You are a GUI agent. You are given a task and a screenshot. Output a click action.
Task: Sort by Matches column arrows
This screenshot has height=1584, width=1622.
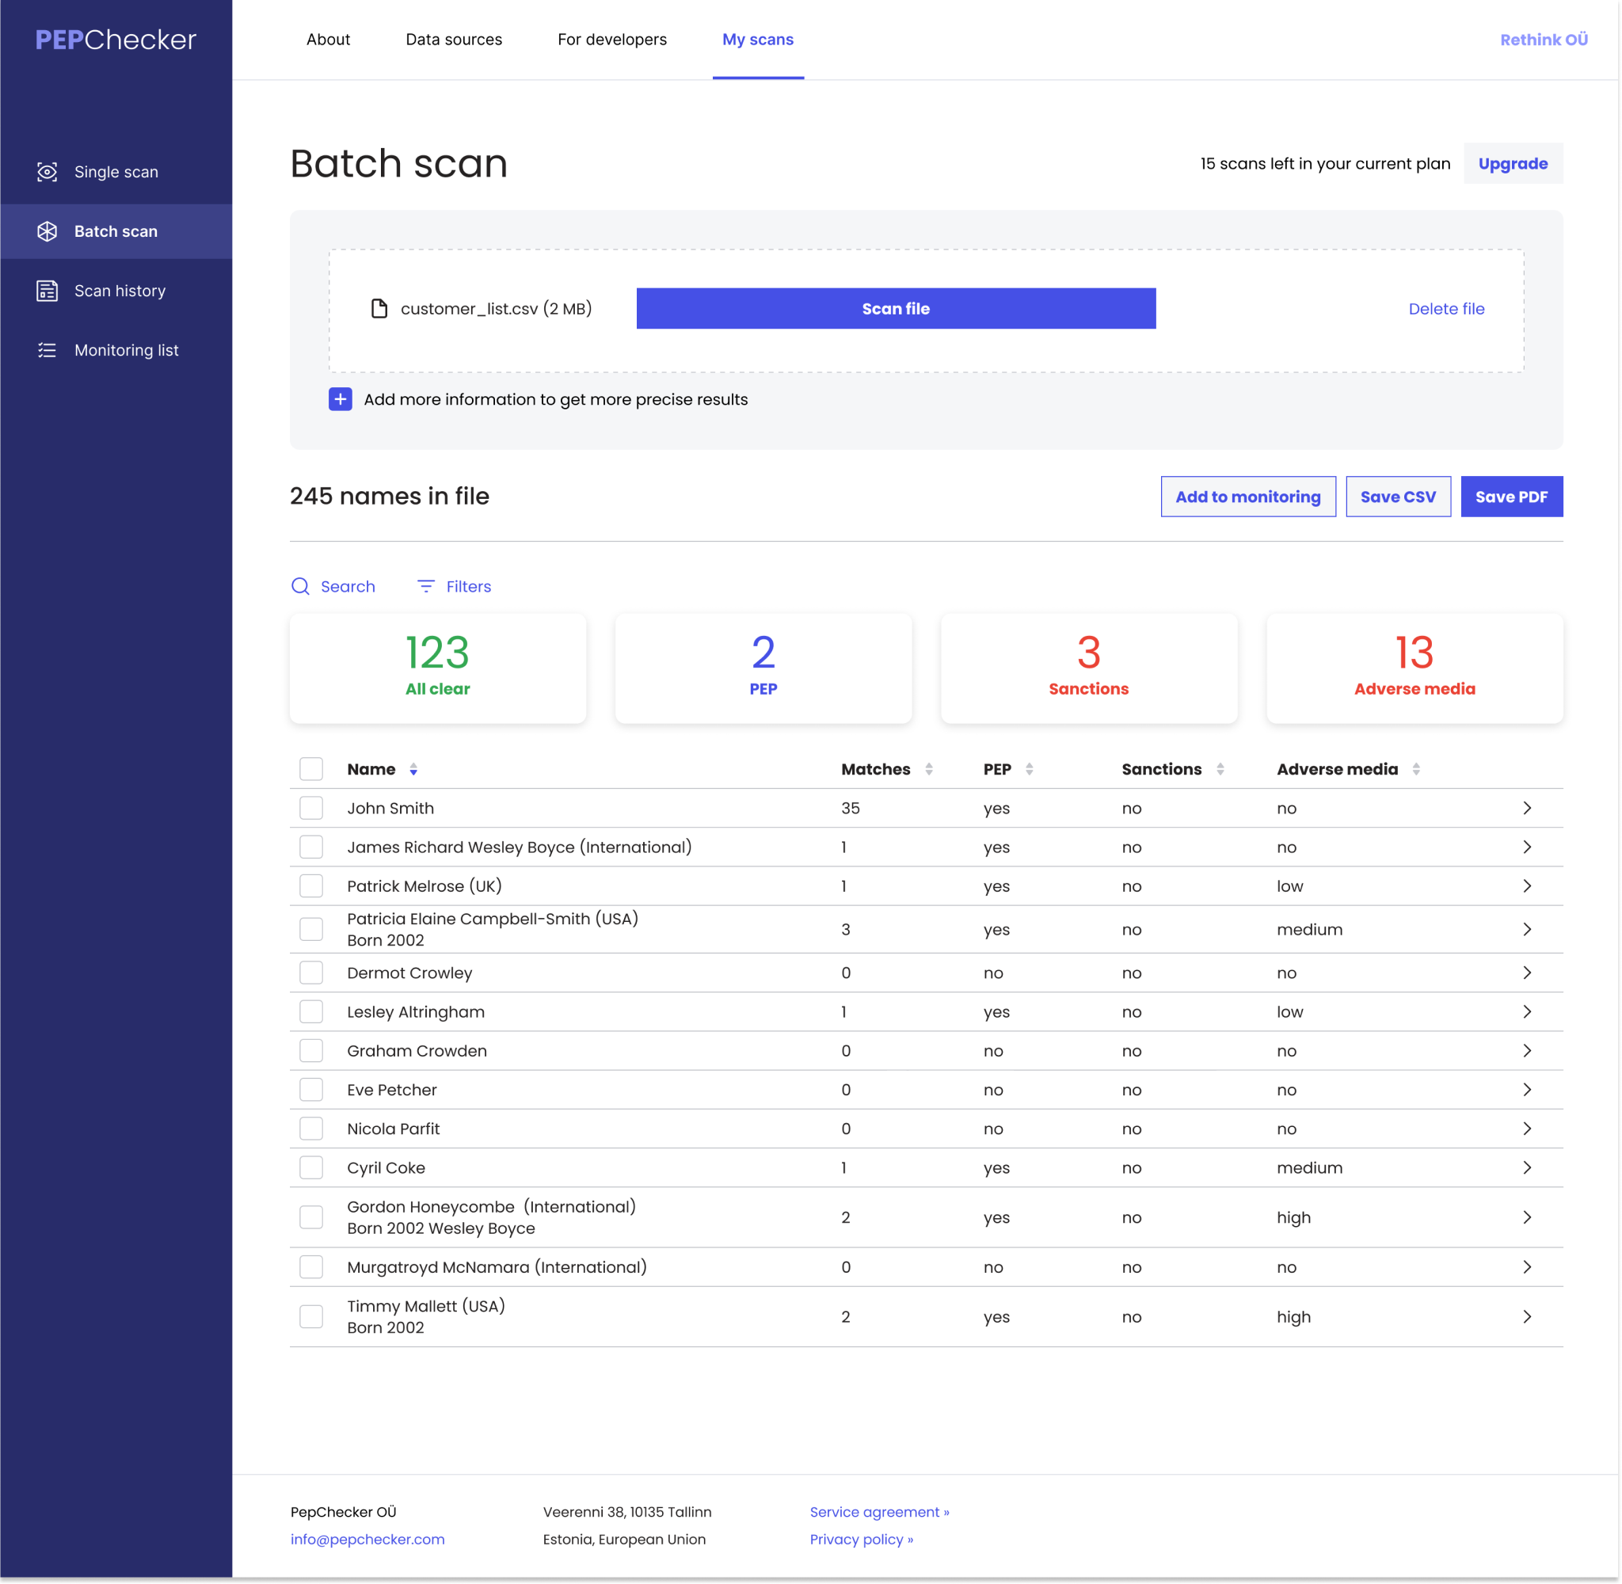pos(929,770)
